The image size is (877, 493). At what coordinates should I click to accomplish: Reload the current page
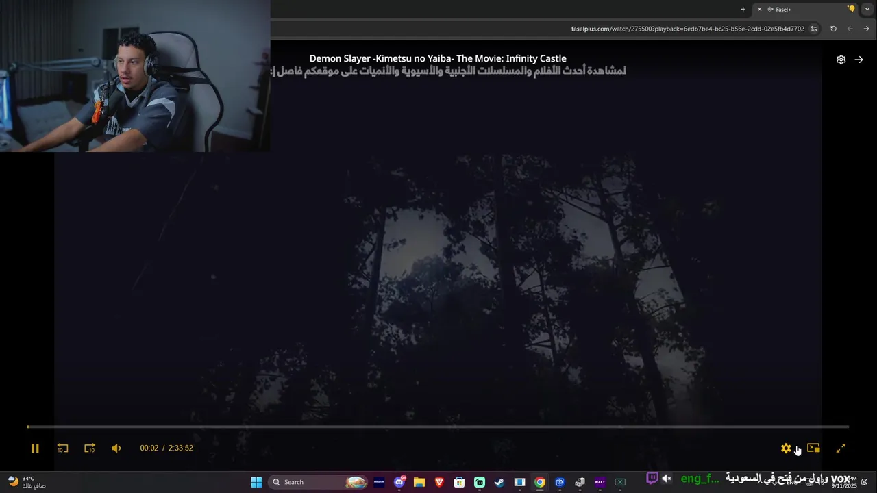(x=833, y=29)
